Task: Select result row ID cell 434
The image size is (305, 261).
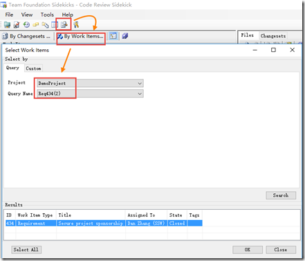Action: click(x=10, y=223)
